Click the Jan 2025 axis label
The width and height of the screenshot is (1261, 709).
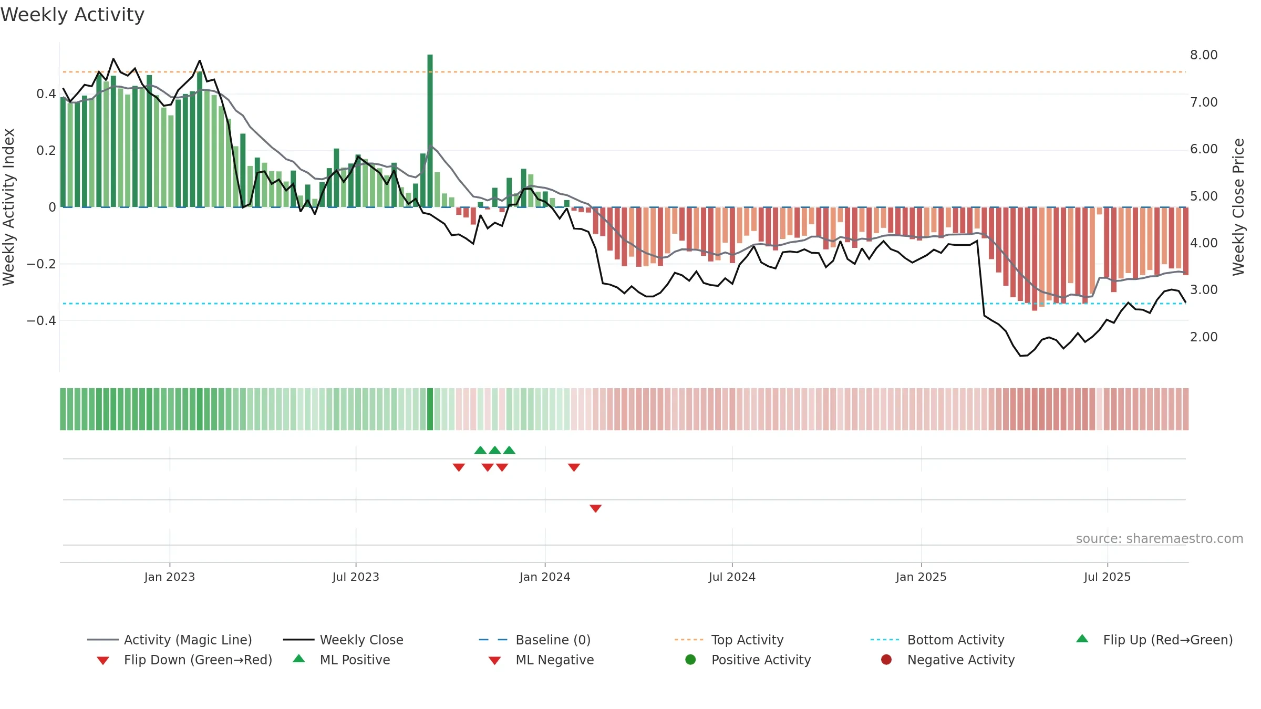pyautogui.click(x=921, y=577)
